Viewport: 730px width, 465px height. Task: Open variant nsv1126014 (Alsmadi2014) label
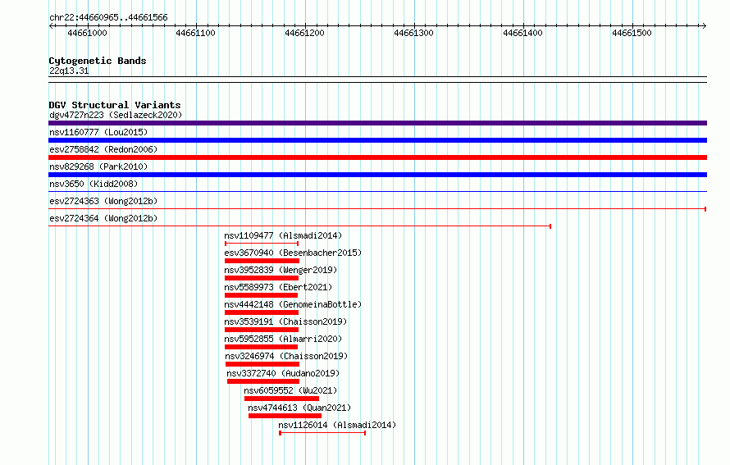point(337,425)
